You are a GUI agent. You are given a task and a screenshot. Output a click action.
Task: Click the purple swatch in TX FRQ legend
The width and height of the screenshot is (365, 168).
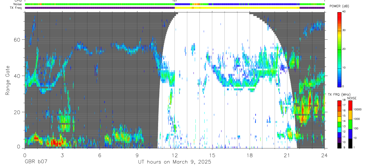(x=339, y=140)
